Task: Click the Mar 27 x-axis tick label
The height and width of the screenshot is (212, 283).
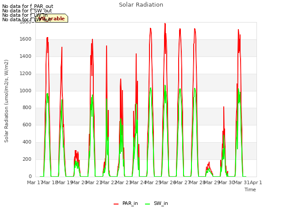Action: (x=182, y=182)
